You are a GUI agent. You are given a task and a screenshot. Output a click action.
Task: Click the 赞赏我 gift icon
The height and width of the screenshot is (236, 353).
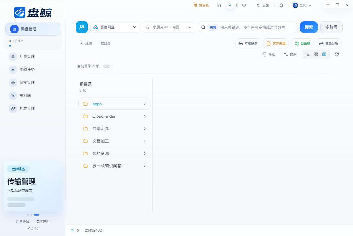[201, 5]
